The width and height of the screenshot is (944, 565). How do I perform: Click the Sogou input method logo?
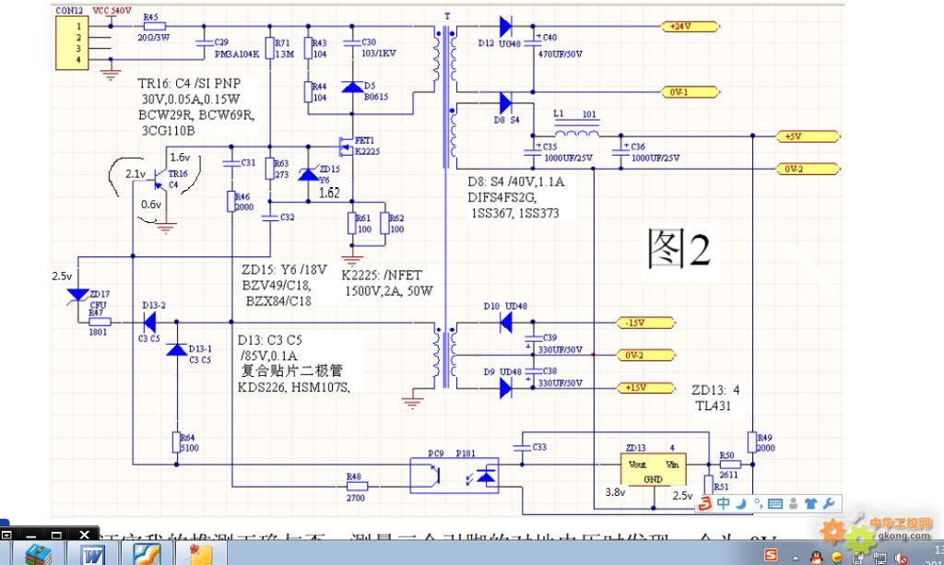[705, 503]
